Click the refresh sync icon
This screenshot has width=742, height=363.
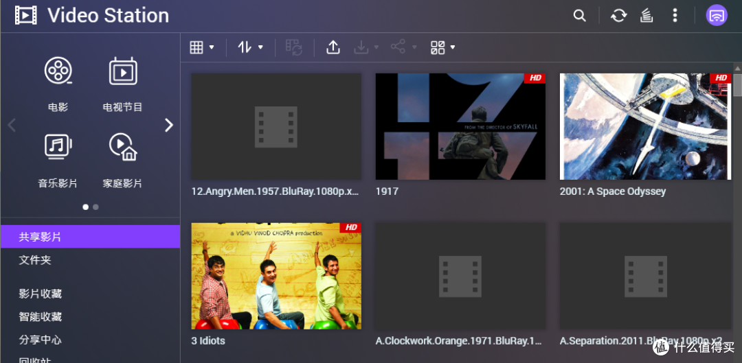618,15
